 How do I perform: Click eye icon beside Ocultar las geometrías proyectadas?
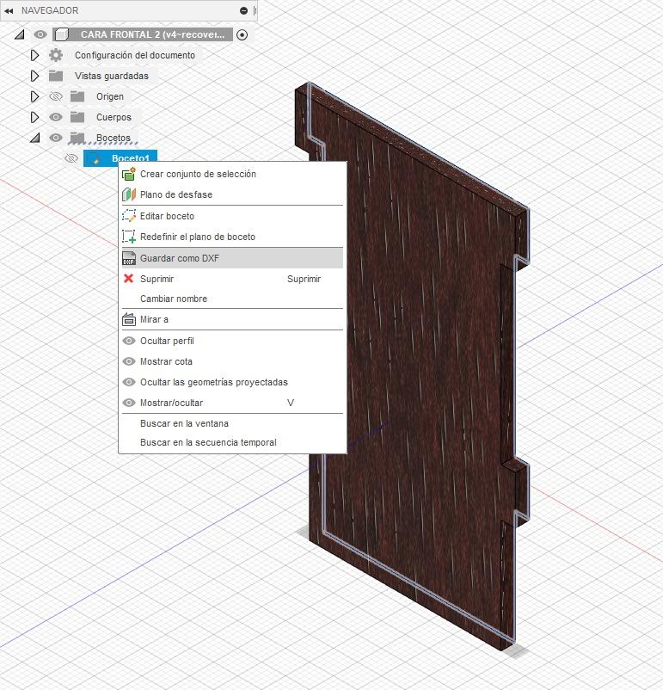(x=129, y=382)
